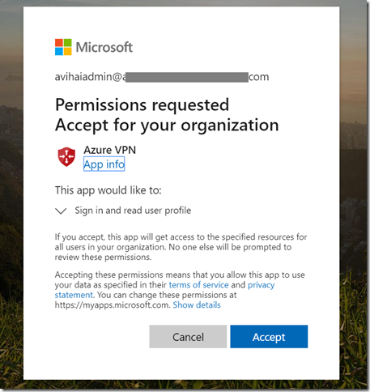
Task: Click the https://myapps.microsoft.com URL text
Action: (113, 305)
